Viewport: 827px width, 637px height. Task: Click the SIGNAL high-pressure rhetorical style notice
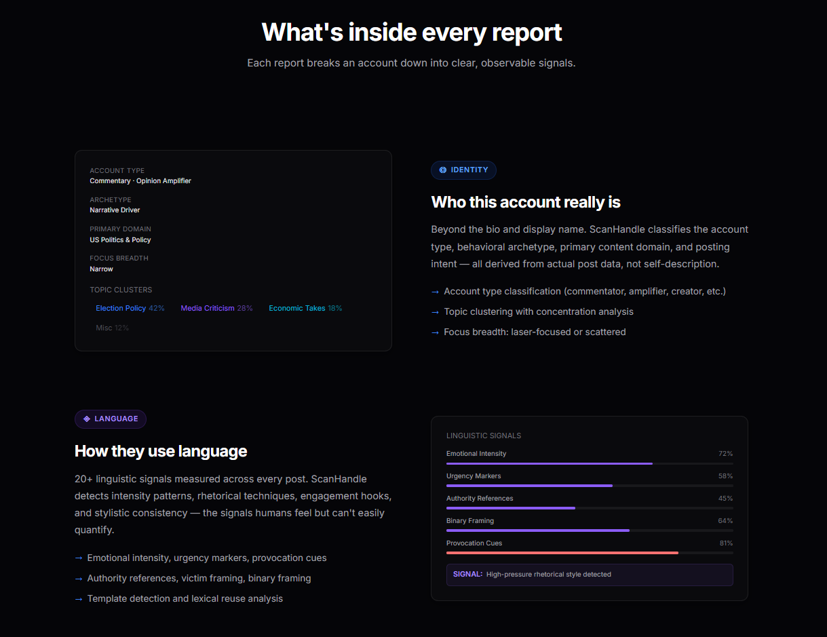pyautogui.click(x=590, y=575)
